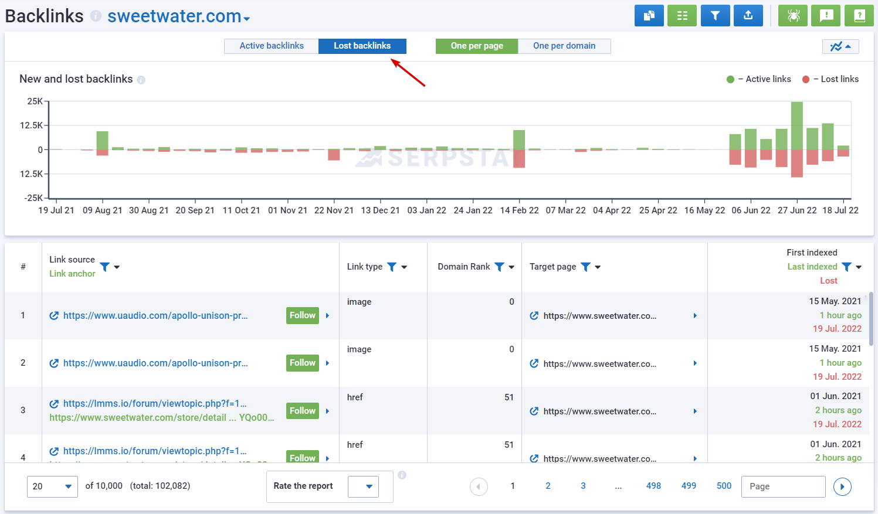Jump to last page 500
This screenshot has height=514, width=878.
[x=724, y=486]
